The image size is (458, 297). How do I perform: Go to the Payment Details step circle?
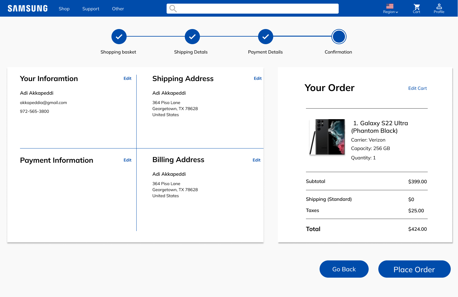pos(266,37)
